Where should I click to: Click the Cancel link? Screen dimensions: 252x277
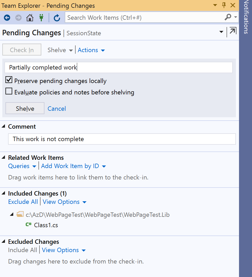point(57,108)
